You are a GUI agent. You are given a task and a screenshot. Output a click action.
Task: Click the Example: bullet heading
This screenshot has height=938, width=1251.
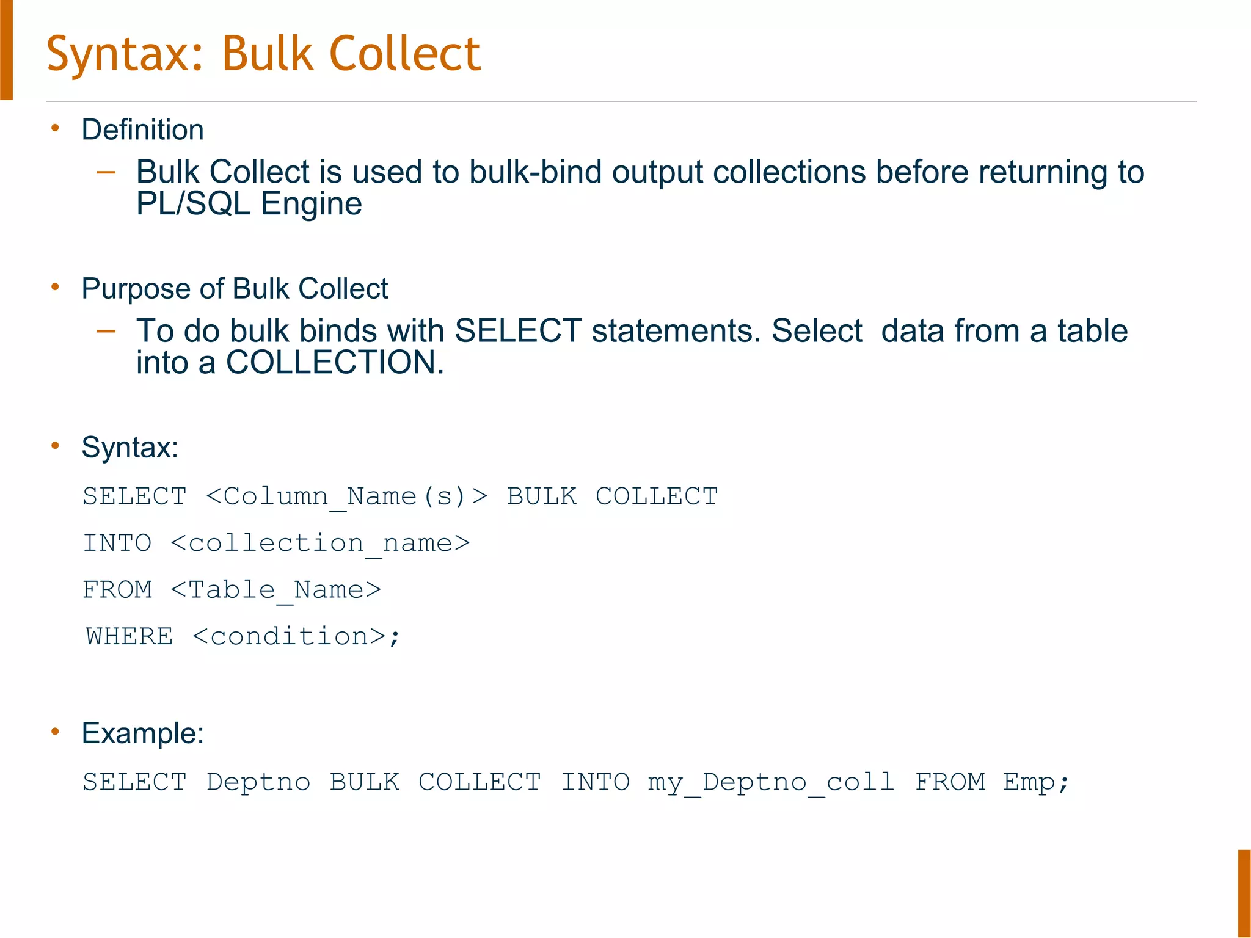pyautogui.click(x=143, y=733)
